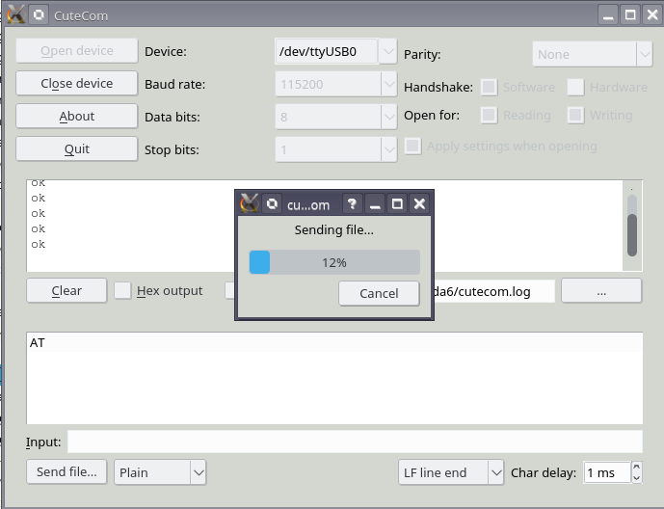Increase Char delay with the up arrow
664x509 pixels.
tap(636, 468)
